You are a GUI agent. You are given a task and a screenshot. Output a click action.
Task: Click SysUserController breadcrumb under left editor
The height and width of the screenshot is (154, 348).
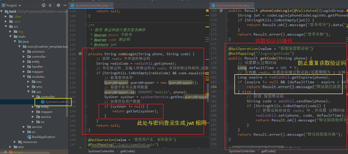101,151
